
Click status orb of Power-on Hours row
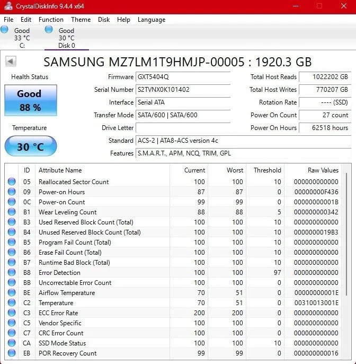[x=12, y=192]
